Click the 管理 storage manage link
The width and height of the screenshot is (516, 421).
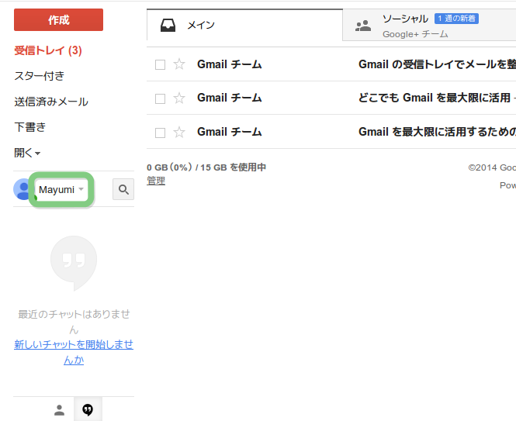pos(156,181)
